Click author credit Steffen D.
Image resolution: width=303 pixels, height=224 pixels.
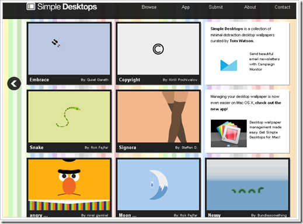(186, 148)
